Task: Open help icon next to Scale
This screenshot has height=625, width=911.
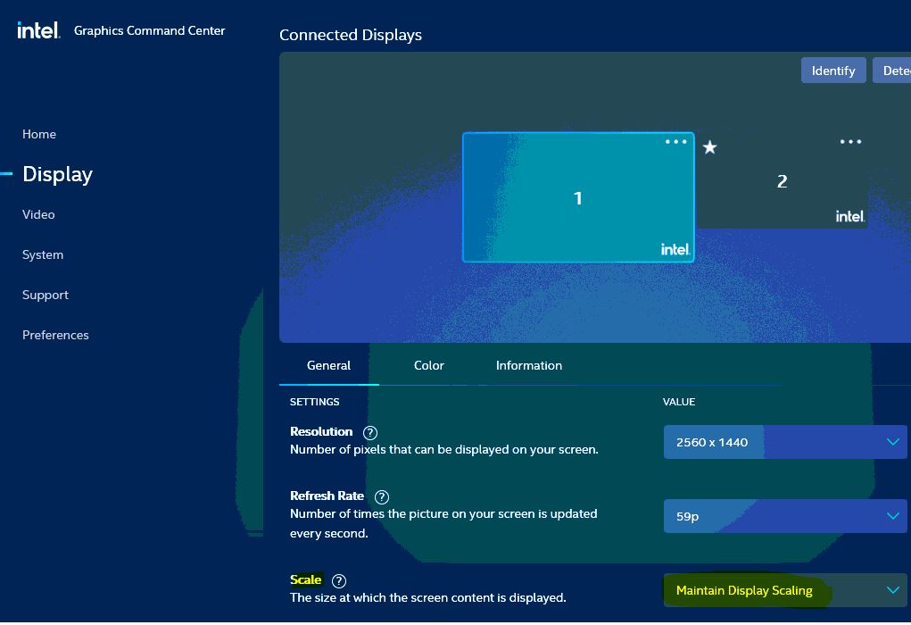Action: (338, 580)
